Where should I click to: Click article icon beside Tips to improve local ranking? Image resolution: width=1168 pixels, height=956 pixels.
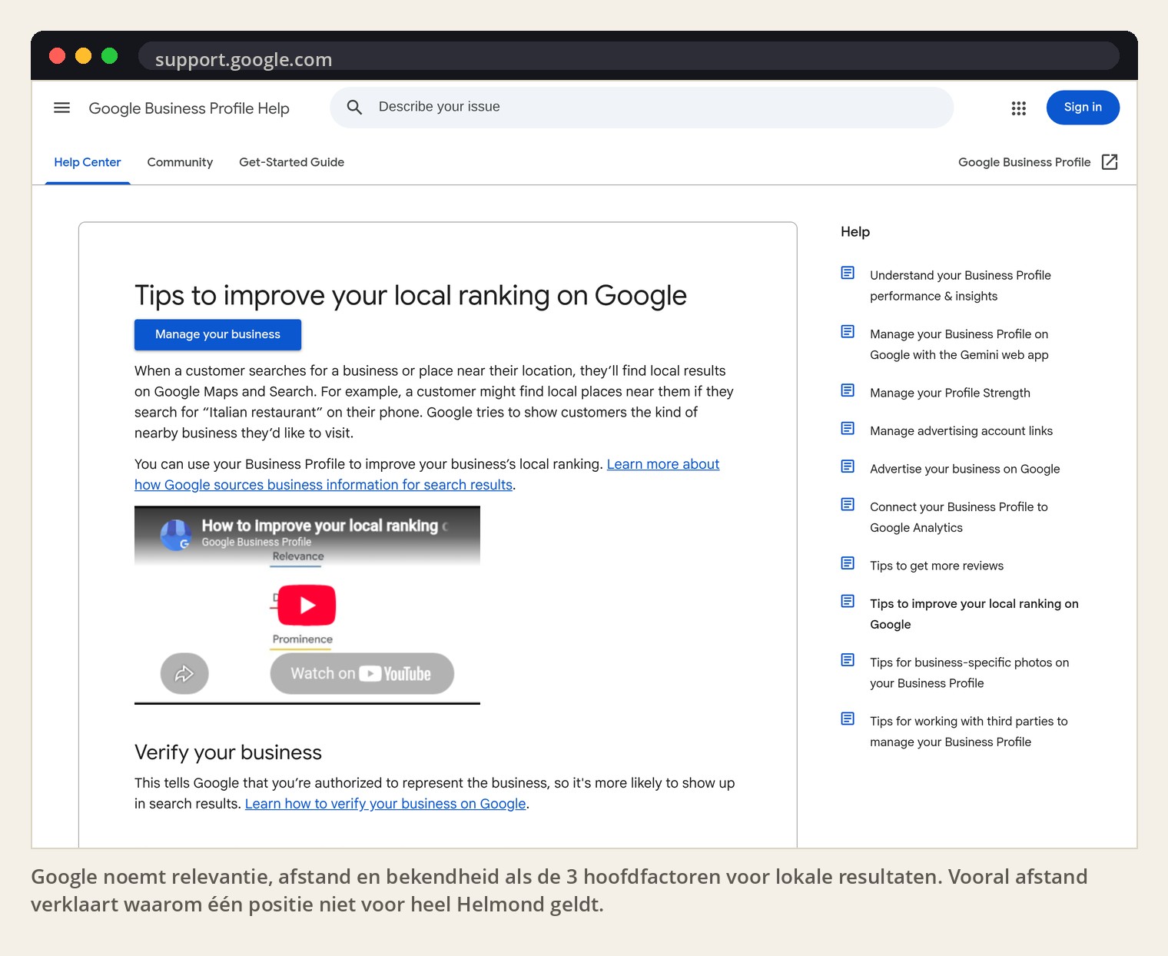[848, 601]
